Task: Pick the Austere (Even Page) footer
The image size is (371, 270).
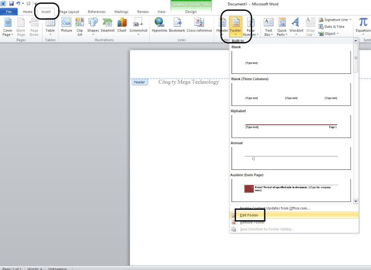Action: (291, 190)
